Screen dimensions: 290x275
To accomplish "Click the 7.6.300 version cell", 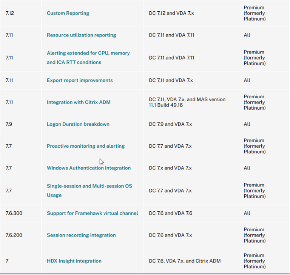I will (x=14, y=213).
